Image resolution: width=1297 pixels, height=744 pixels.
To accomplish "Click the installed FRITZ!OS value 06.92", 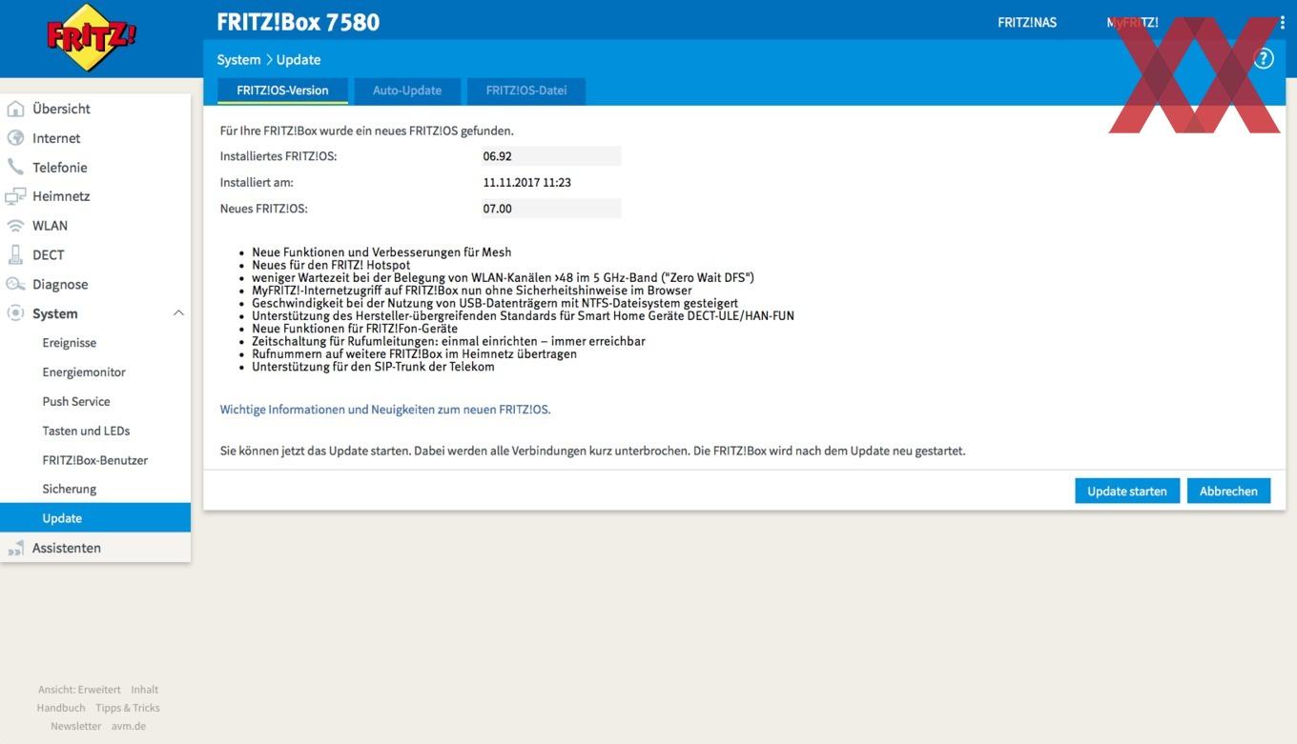I will coord(551,156).
